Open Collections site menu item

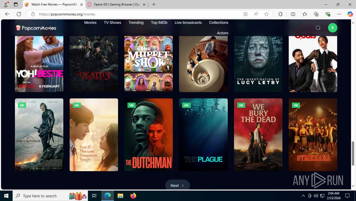[219, 23]
